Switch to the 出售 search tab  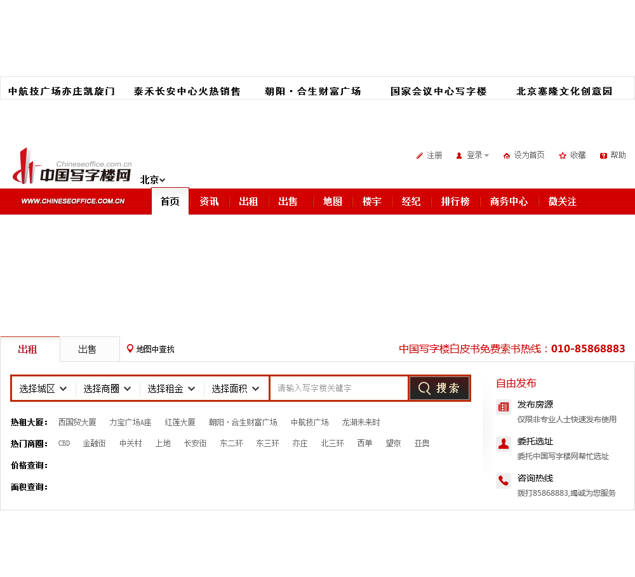coord(90,349)
